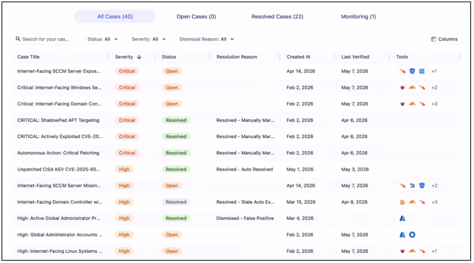The height and width of the screenshot is (263, 474).
Task: Click falcon icon in Internet-Facing Domain Con row
Action: coord(422,104)
